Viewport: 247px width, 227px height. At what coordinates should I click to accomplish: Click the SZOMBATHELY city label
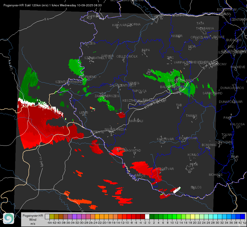96,58
